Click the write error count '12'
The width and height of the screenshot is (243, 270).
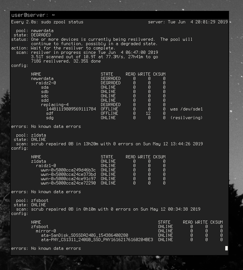[148, 113]
